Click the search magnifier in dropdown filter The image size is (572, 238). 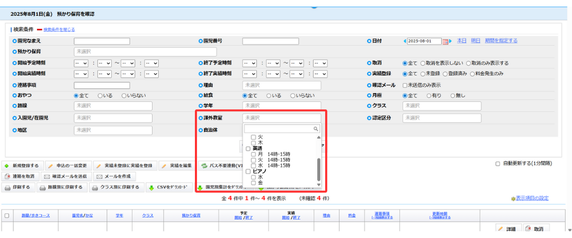[x=316, y=129]
